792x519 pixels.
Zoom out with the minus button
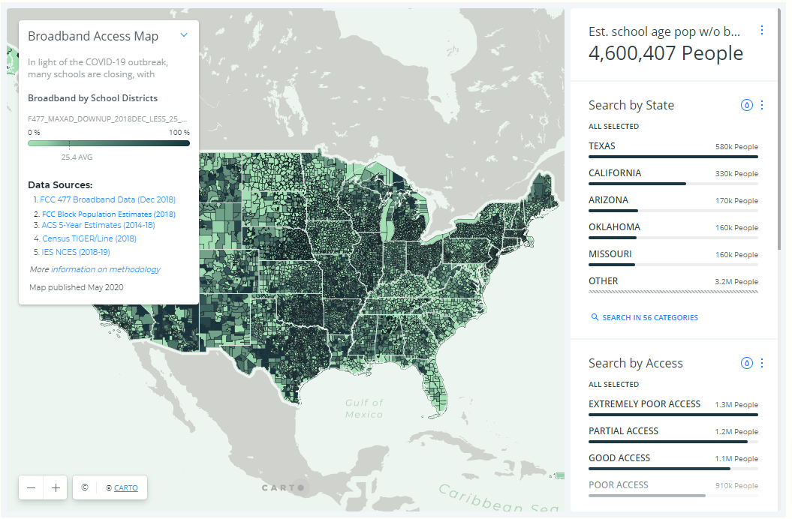click(32, 487)
